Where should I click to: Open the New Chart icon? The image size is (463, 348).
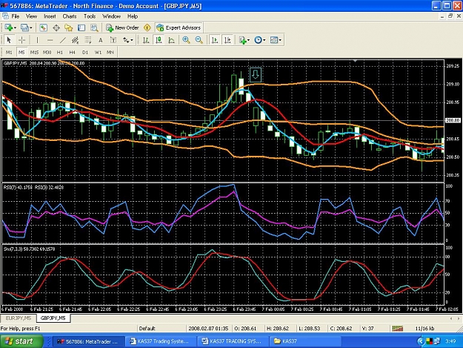(x=8, y=27)
